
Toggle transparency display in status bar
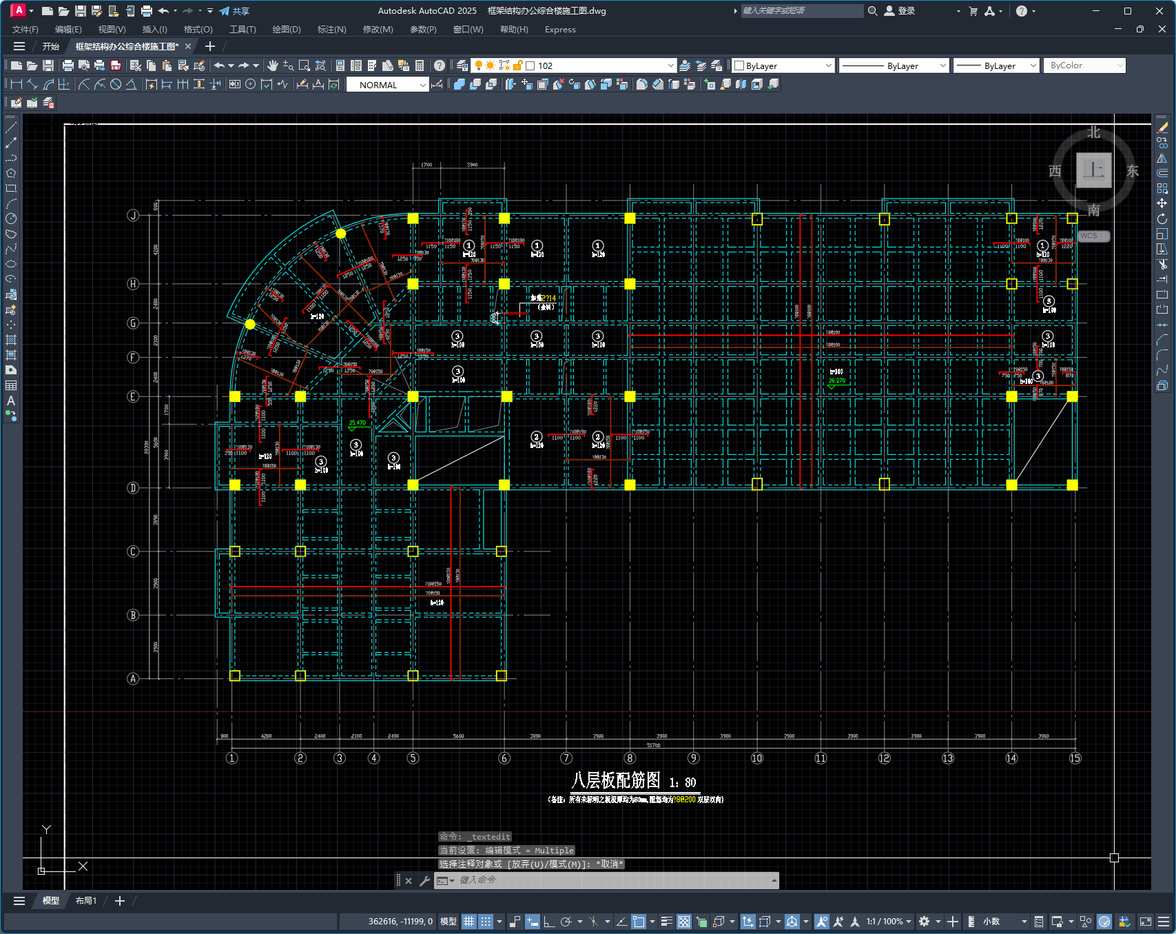pyautogui.click(x=684, y=922)
